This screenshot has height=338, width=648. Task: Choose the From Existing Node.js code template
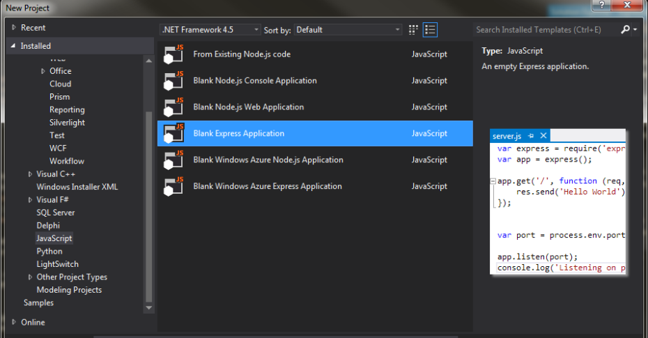point(242,54)
